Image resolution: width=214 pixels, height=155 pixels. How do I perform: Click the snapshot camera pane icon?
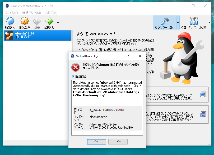pyautogui.click(x=203, y=114)
